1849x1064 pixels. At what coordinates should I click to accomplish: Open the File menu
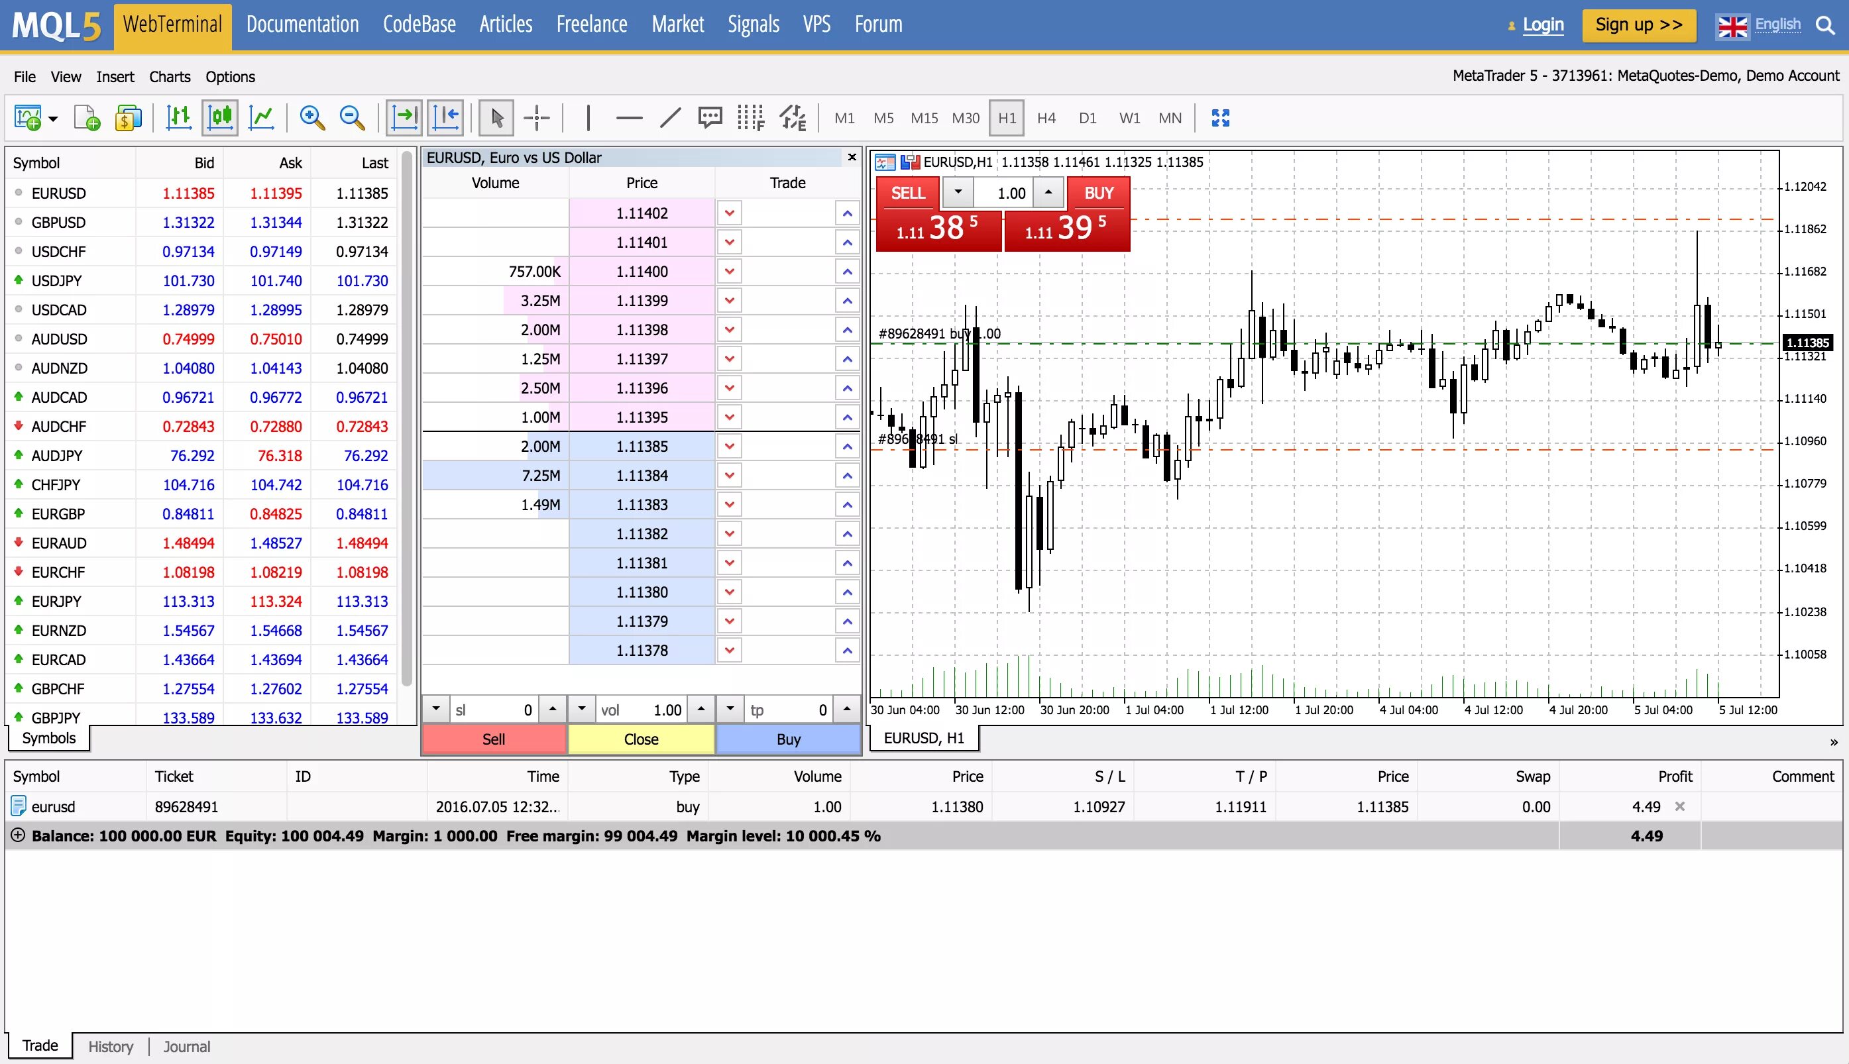24,77
